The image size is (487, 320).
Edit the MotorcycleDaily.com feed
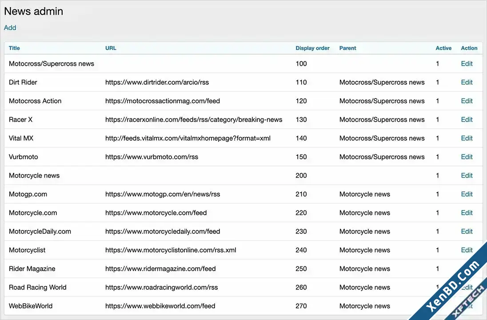pyautogui.click(x=467, y=231)
